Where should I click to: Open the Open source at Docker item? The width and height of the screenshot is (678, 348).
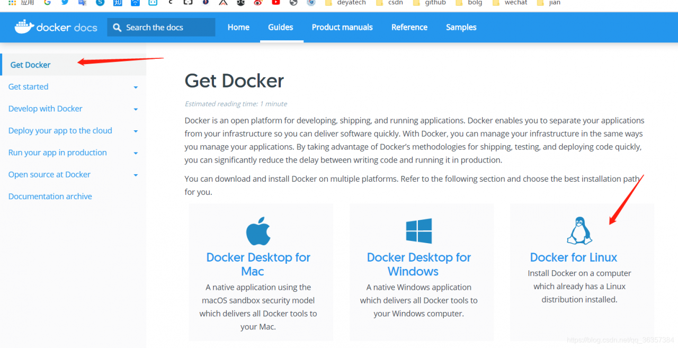[x=49, y=174]
